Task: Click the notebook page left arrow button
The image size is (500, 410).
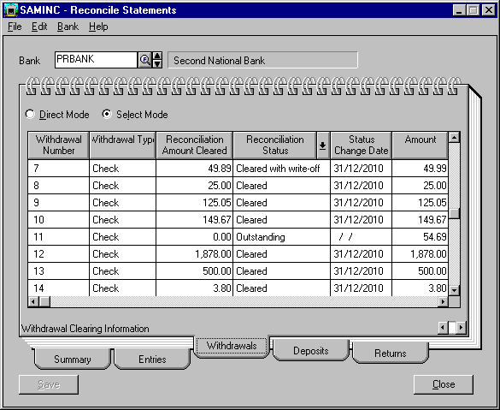Action: (443, 327)
